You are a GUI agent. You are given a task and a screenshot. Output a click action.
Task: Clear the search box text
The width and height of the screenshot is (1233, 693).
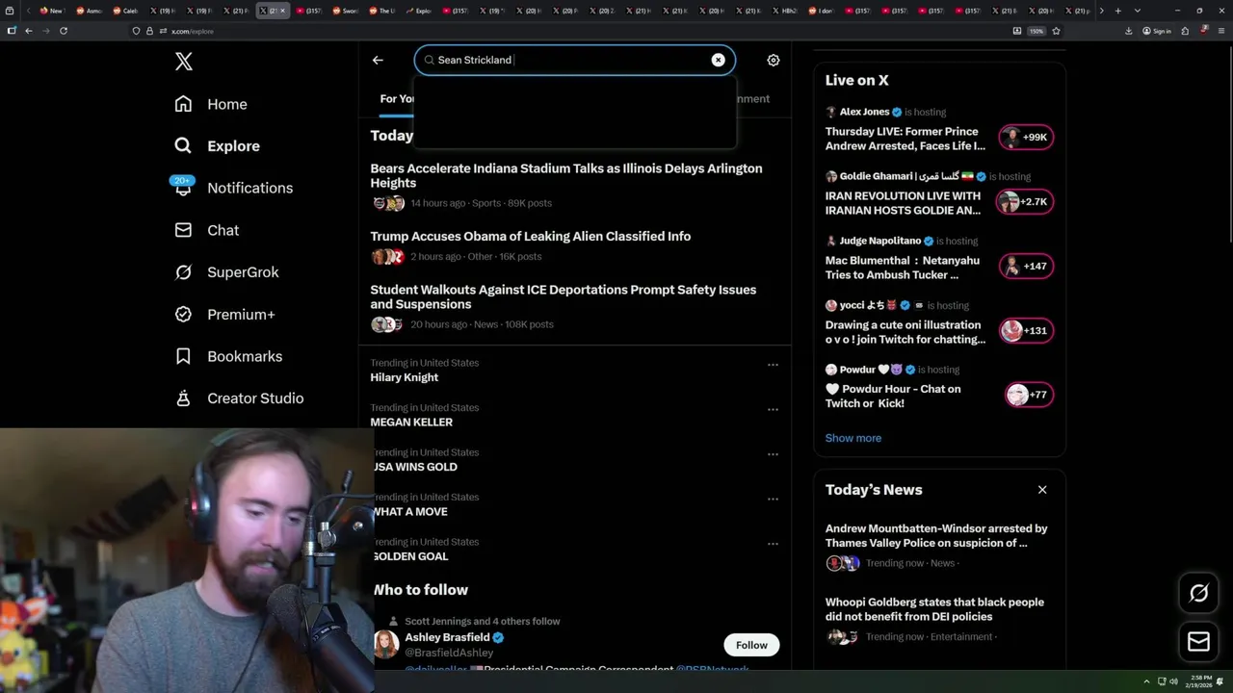718,60
